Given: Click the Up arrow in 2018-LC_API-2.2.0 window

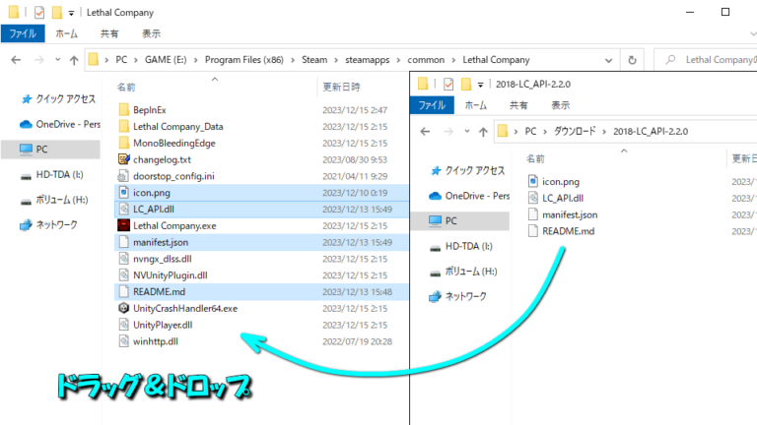Looking at the screenshot, I should (483, 132).
